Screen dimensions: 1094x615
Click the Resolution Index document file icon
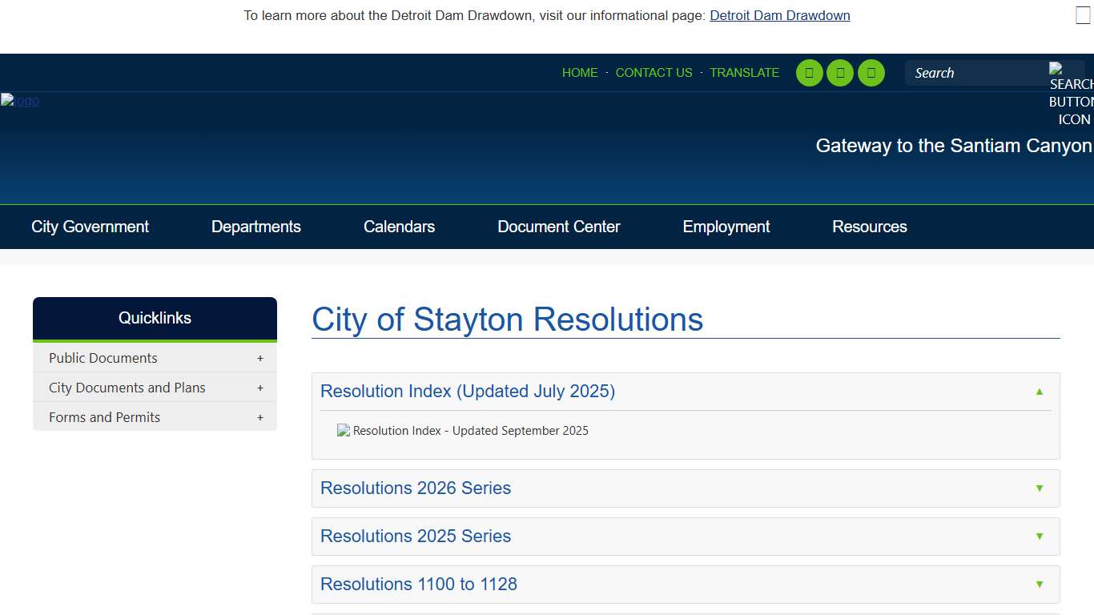[x=344, y=431]
